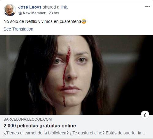Click See Translation link
The height and width of the screenshot is (139, 153).
[x=18, y=29]
